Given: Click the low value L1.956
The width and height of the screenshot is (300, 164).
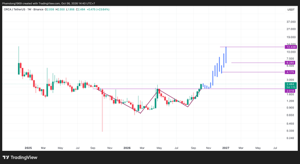Looking at the screenshot, I should [x=70, y=9].
